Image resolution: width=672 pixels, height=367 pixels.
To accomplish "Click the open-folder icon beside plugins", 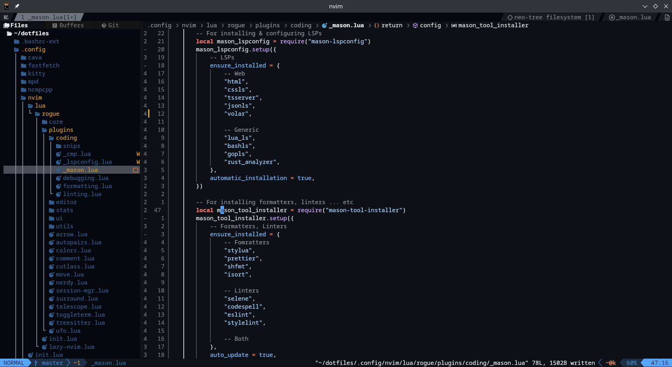I will point(44,130).
